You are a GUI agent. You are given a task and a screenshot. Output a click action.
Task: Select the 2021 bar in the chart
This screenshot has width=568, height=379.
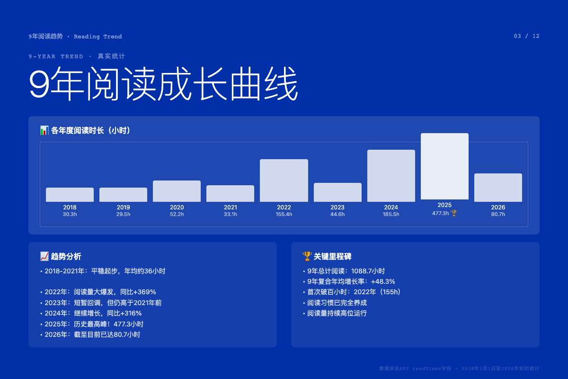(230, 193)
